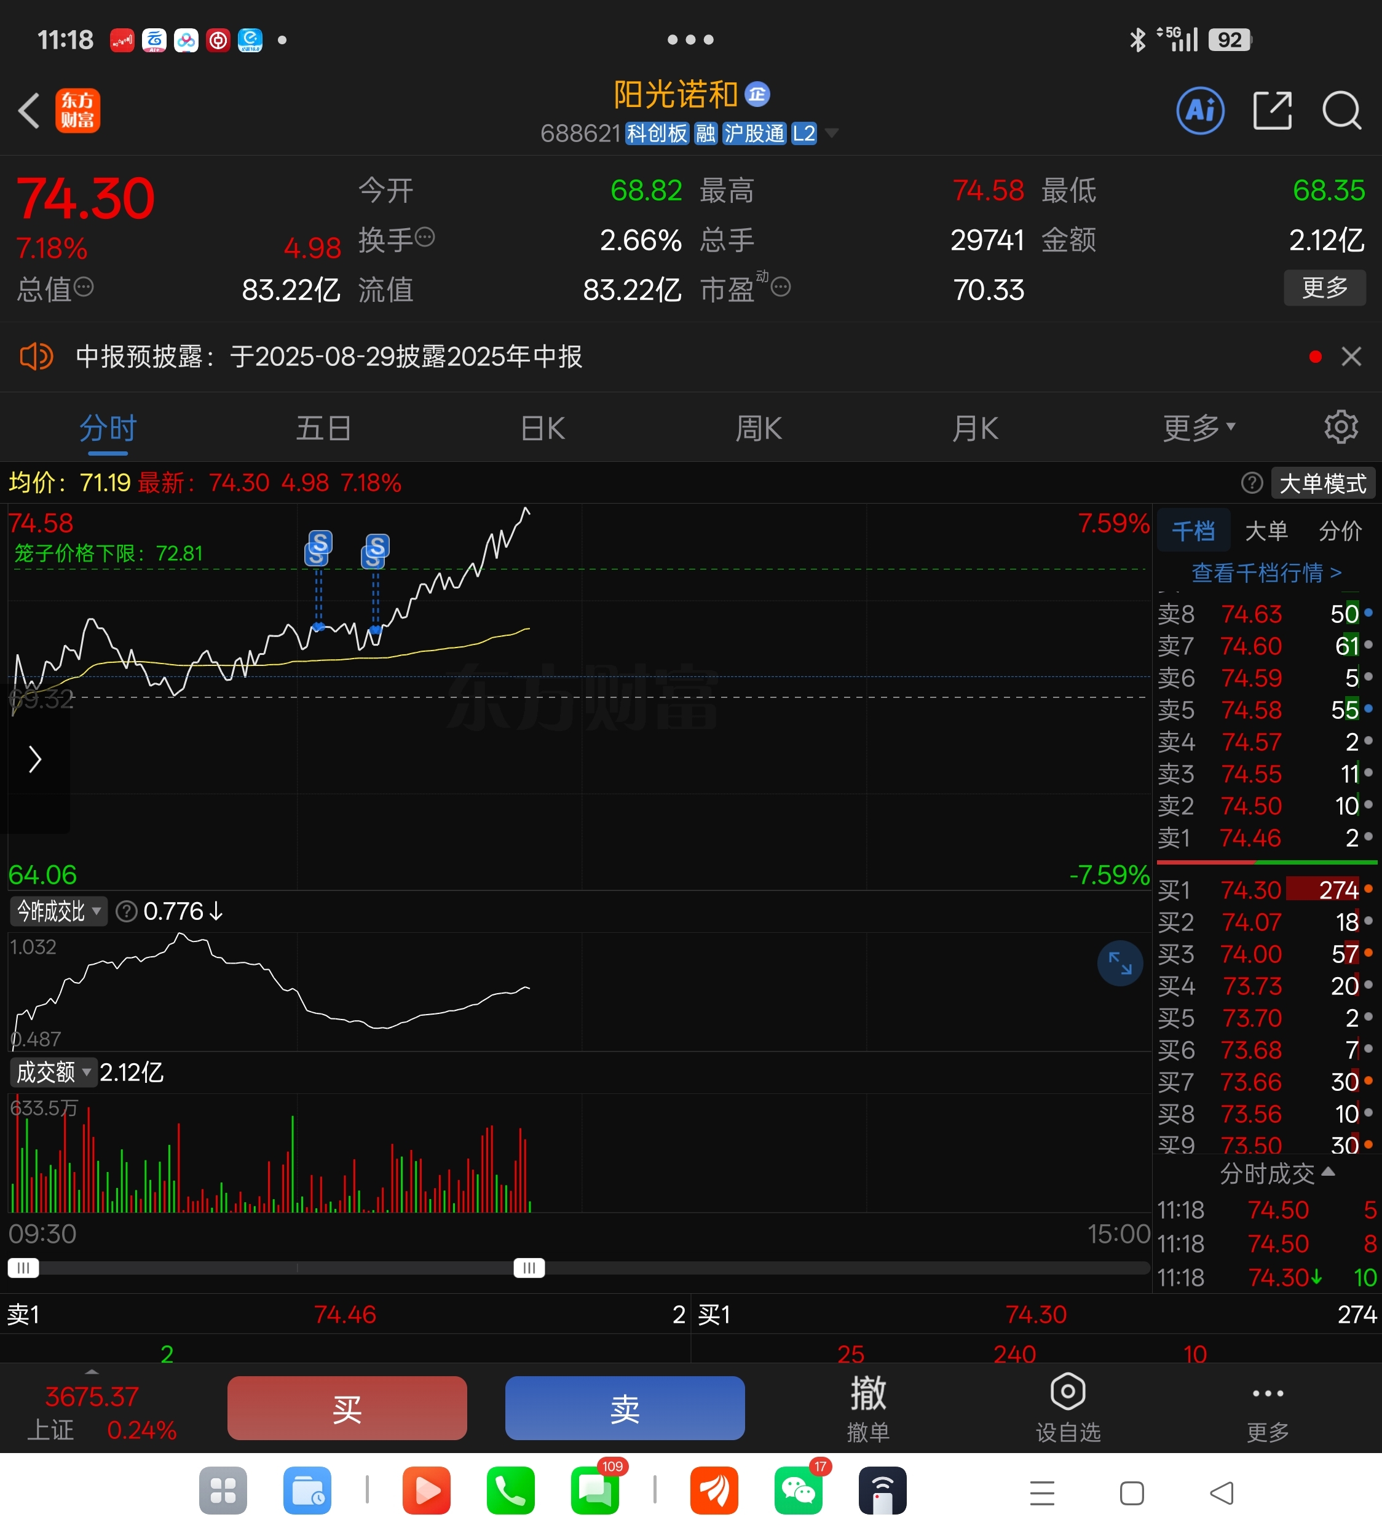Tap the second S signal marker on chart
The image size is (1382, 1525).
[x=375, y=552]
